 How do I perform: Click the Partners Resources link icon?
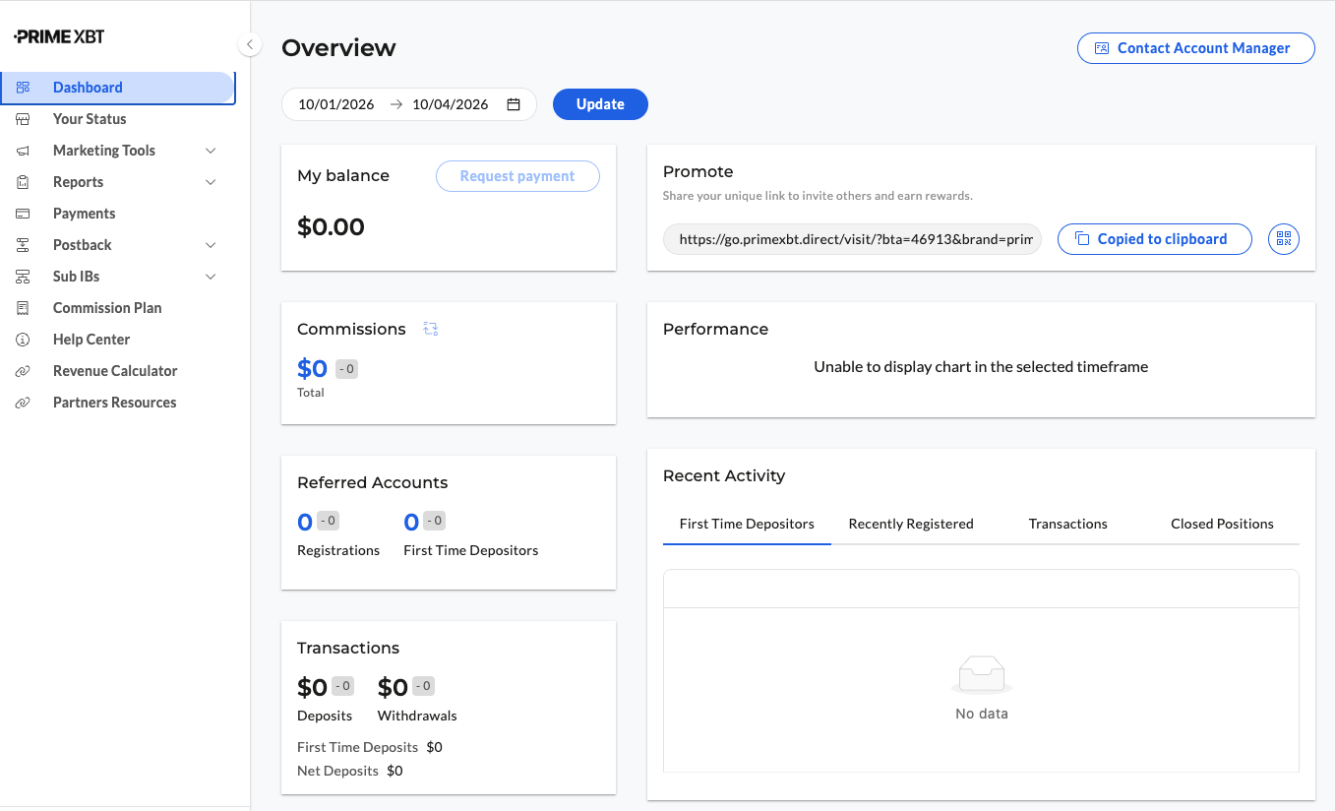[x=23, y=403]
